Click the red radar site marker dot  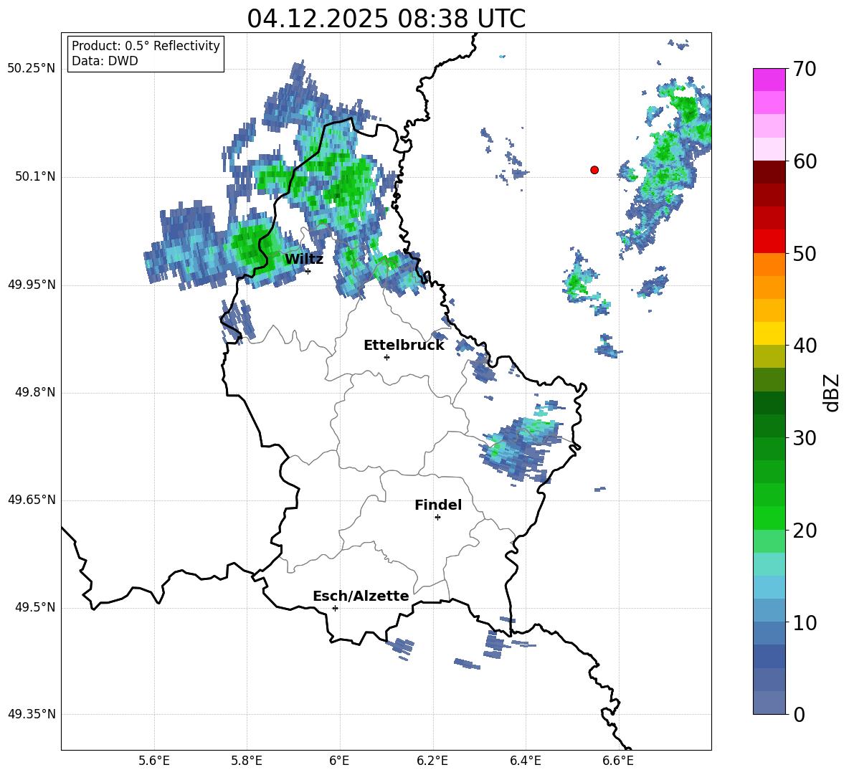[594, 170]
